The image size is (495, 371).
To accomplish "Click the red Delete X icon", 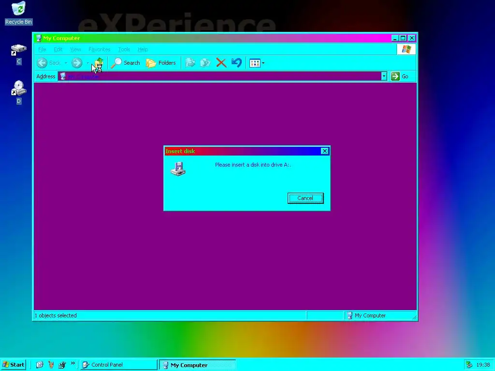I will [221, 63].
